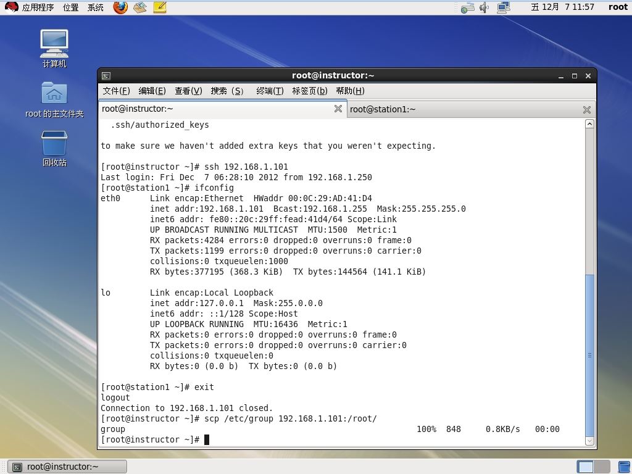Open the root user menu in panel
Screen dimensions: 632x474
click(x=618, y=7)
